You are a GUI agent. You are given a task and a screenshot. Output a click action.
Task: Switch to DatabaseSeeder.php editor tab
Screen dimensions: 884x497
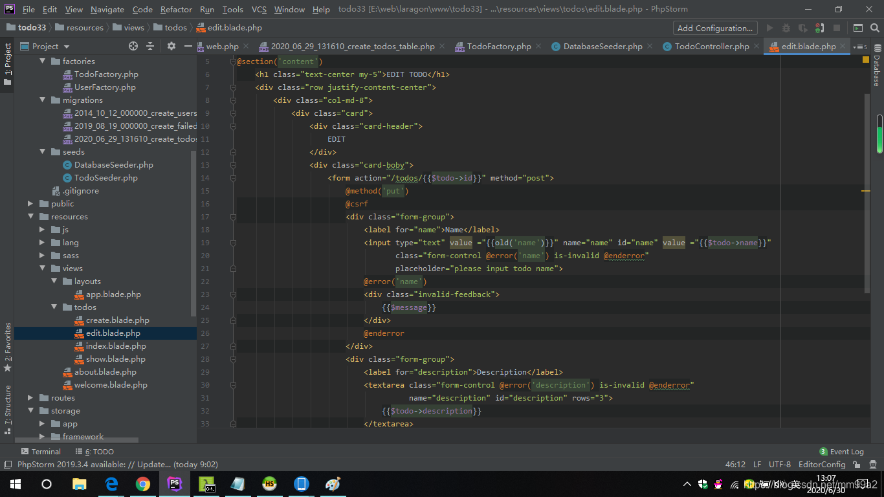pyautogui.click(x=602, y=47)
